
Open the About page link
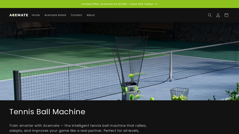pyautogui.click(x=91, y=15)
